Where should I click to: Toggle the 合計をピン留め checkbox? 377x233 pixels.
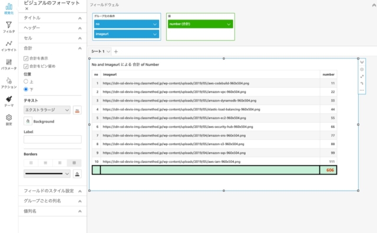[26, 66]
